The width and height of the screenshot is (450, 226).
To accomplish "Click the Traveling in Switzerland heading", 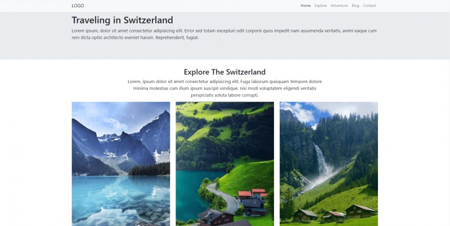I will pos(122,20).
